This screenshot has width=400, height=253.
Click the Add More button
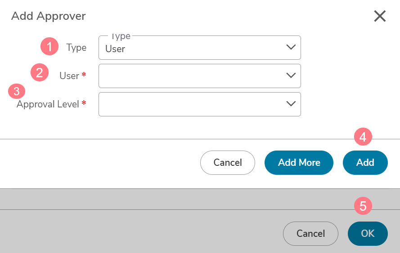coord(299,163)
